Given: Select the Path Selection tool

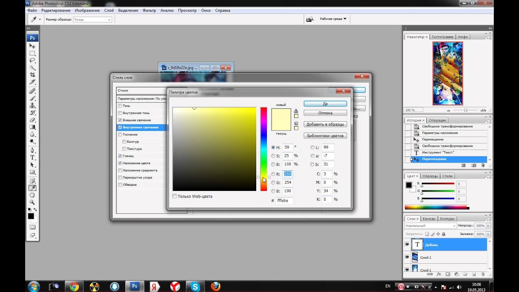Looking at the screenshot, I should [x=32, y=165].
